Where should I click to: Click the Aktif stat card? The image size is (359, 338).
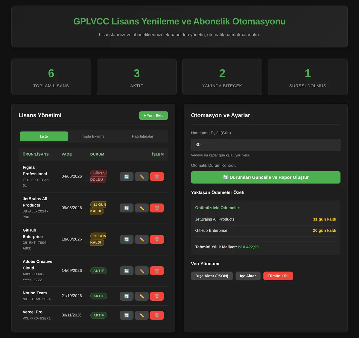137,77
